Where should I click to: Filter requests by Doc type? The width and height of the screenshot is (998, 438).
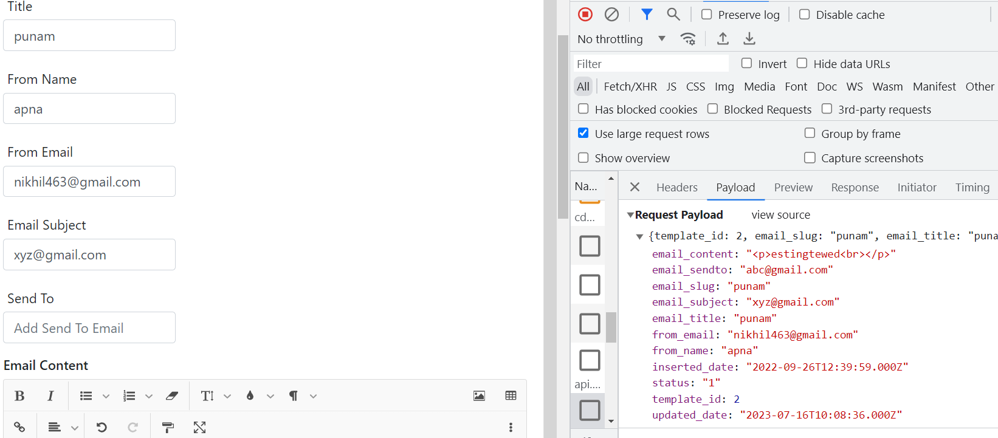[x=827, y=87]
